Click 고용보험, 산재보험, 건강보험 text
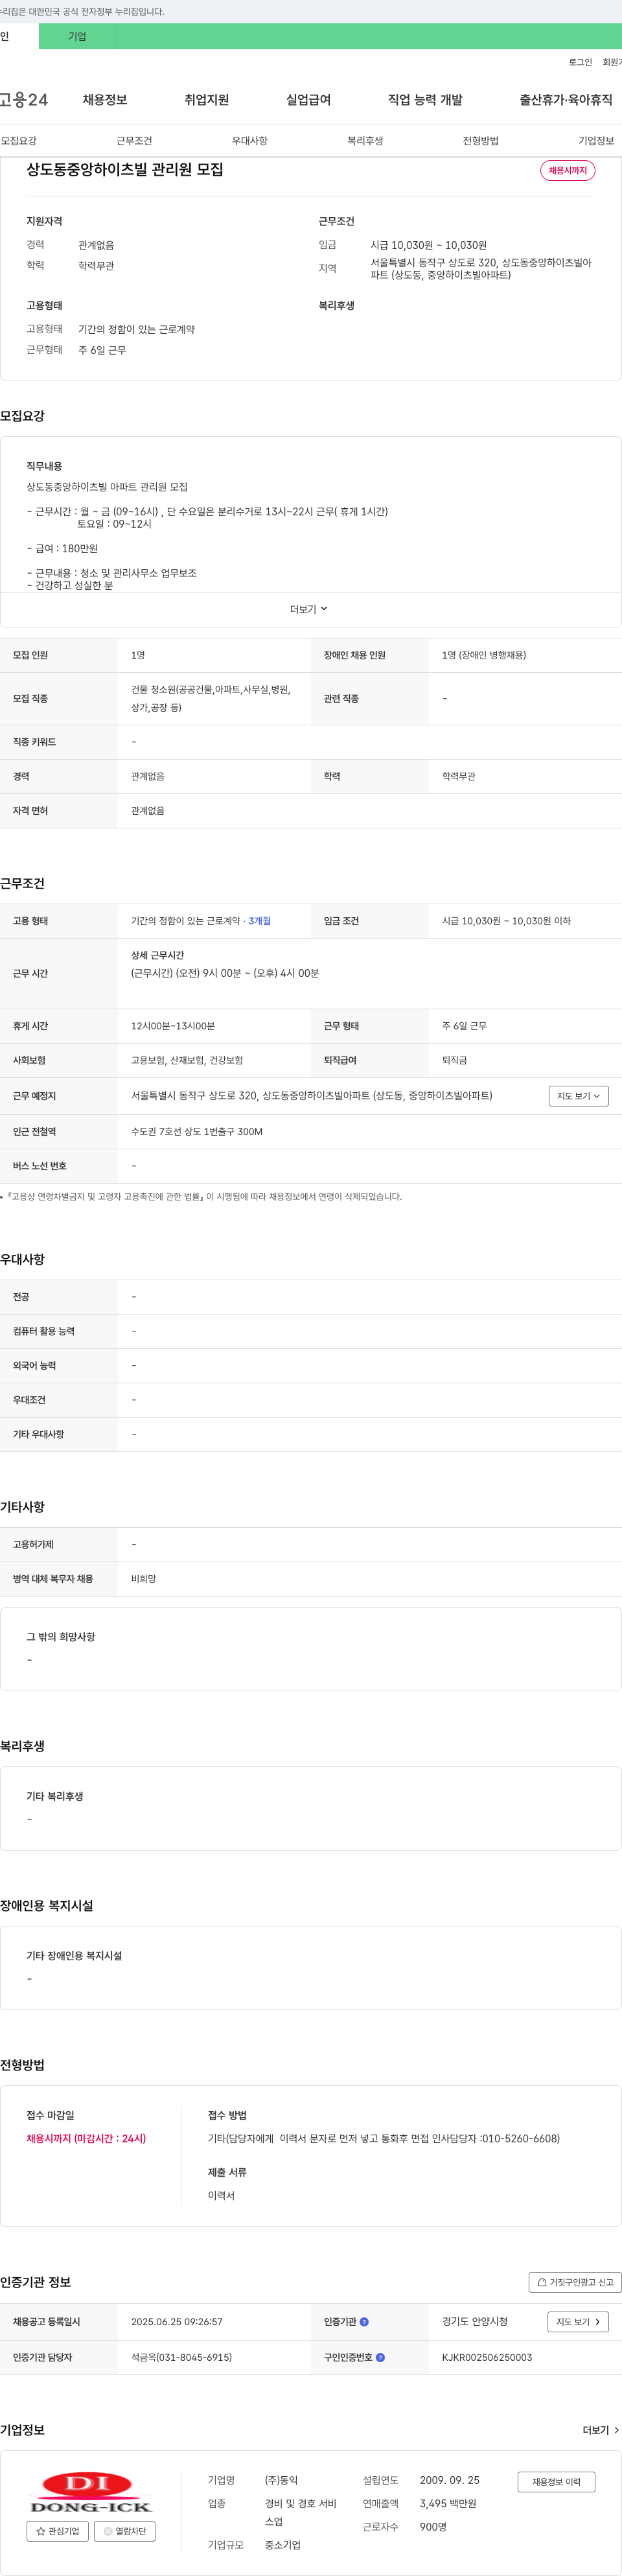The image size is (622, 2576). click(x=187, y=1060)
